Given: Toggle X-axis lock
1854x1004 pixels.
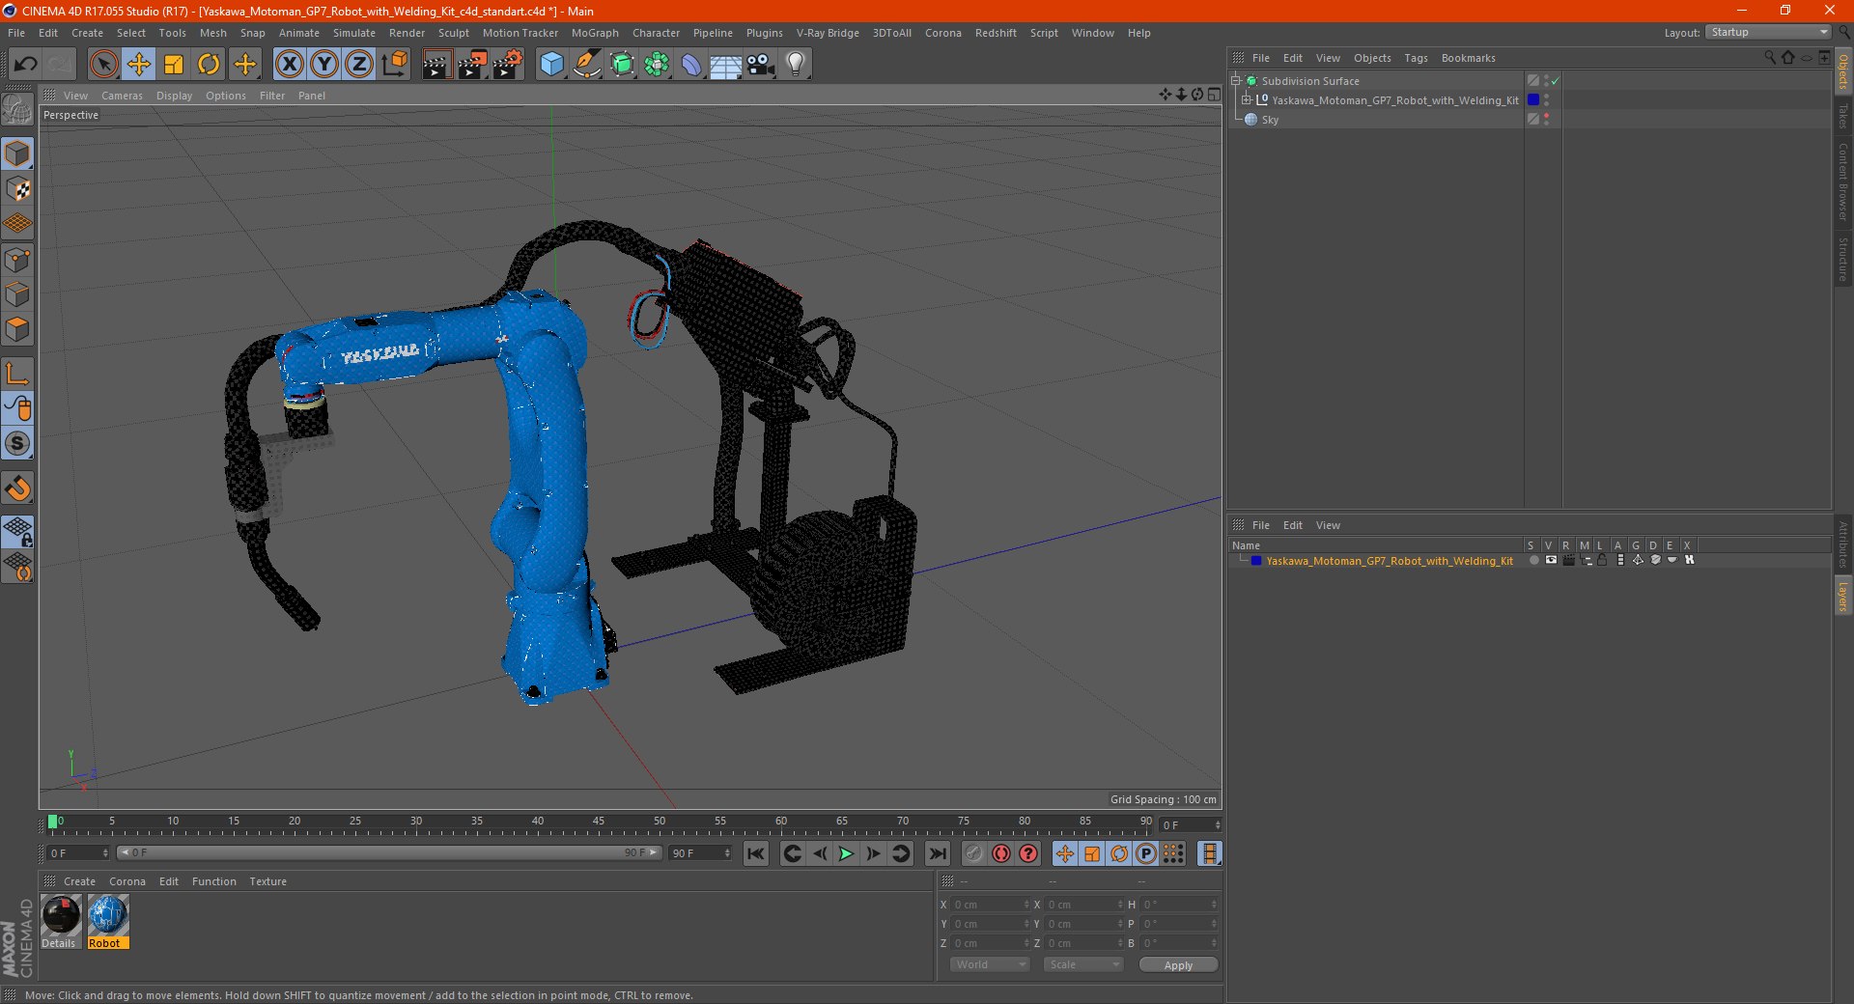Looking at the screenshot, I should coord(289,65).
